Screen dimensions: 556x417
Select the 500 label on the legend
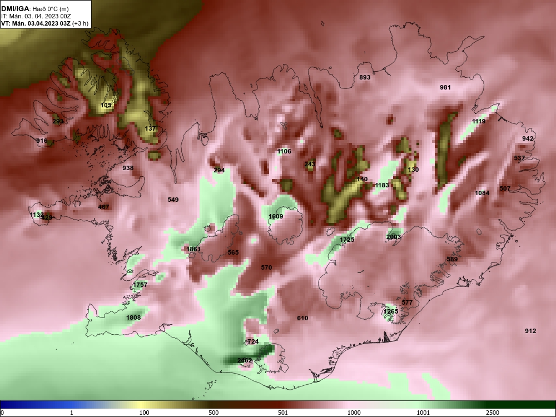pyautogui.click(x=214, y=413)
